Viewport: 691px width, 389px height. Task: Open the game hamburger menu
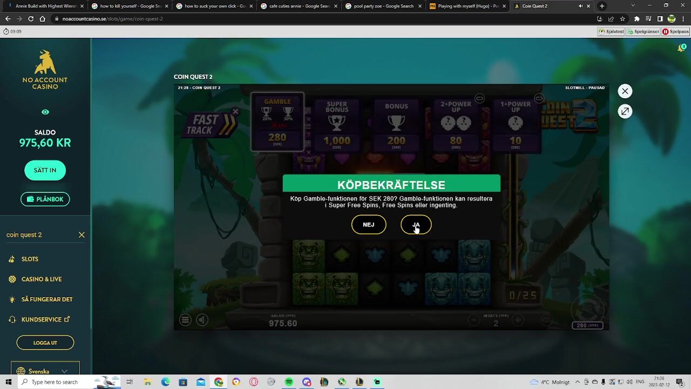pyautogui.click(x=185, y=320)
